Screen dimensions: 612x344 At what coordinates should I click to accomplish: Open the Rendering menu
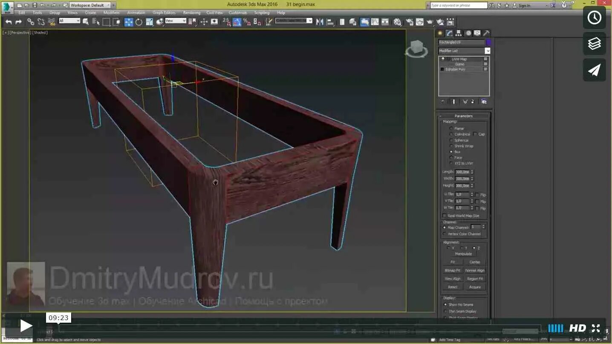click(191, 13)
